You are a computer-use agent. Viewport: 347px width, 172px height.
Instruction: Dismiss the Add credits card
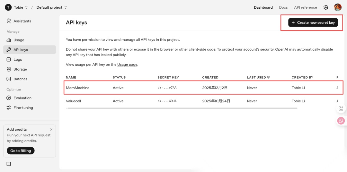51,130
